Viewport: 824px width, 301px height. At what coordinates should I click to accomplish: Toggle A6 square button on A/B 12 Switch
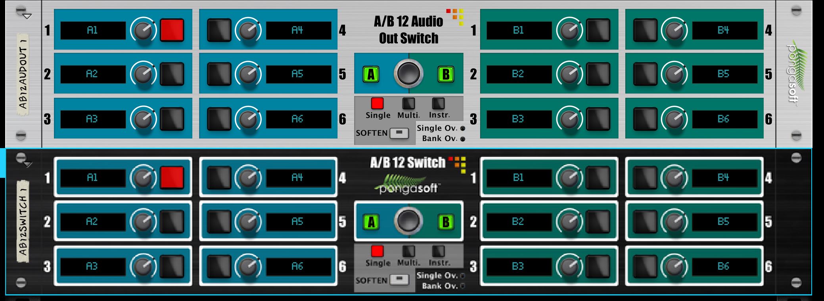(x=219, y=266)
